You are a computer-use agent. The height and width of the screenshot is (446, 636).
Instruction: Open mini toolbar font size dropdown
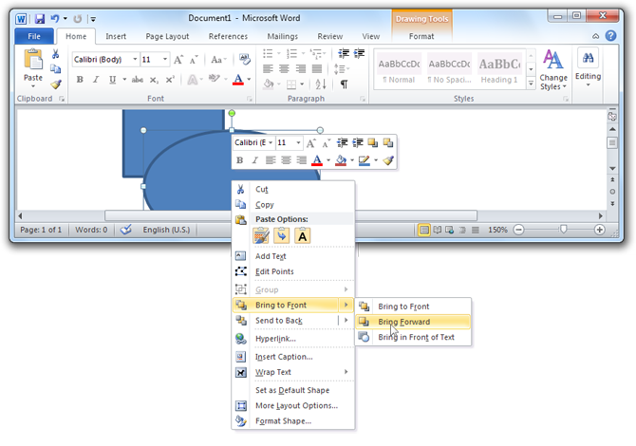[298, 142]
